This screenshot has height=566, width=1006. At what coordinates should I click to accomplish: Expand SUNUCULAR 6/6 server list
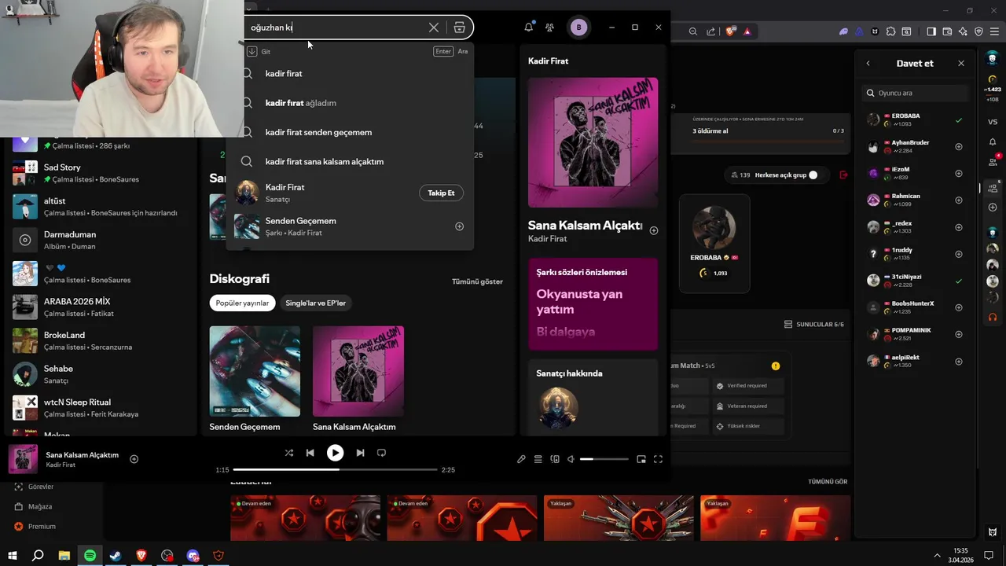[814, 325]
